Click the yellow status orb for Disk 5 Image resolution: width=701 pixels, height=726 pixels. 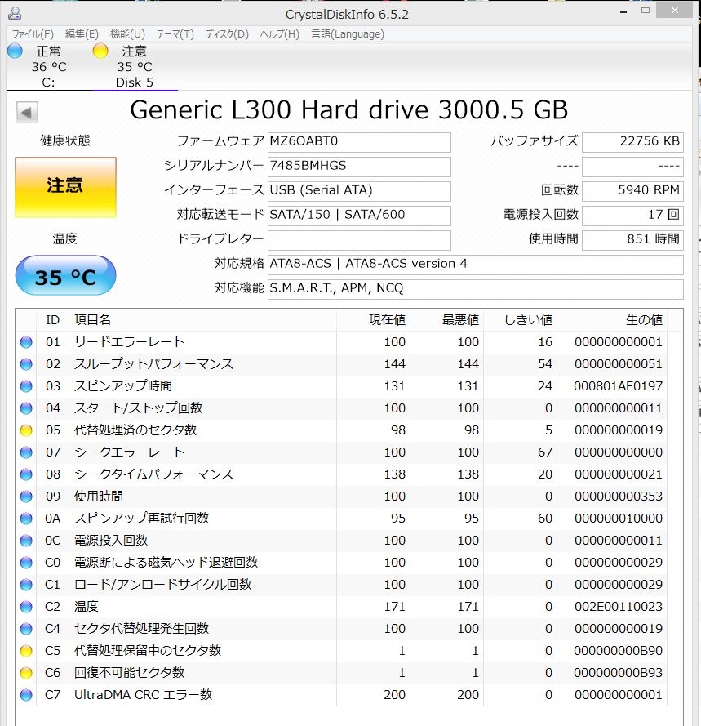[100, 51]
